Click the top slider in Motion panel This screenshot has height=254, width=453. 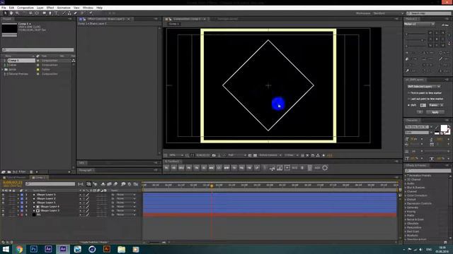[416, 34]
